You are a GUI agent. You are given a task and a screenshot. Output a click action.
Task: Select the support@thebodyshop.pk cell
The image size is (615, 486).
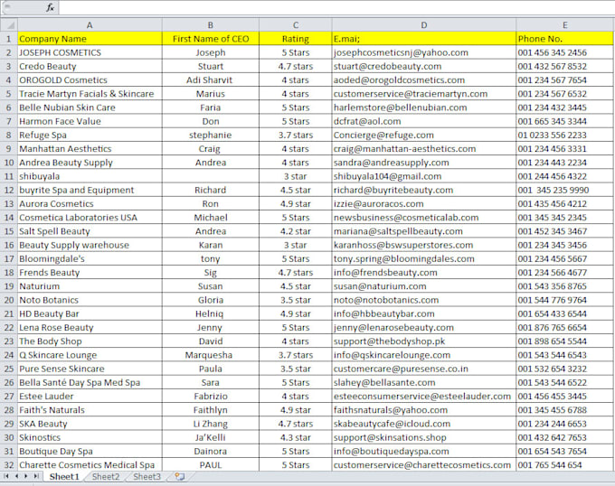(424, 341)
